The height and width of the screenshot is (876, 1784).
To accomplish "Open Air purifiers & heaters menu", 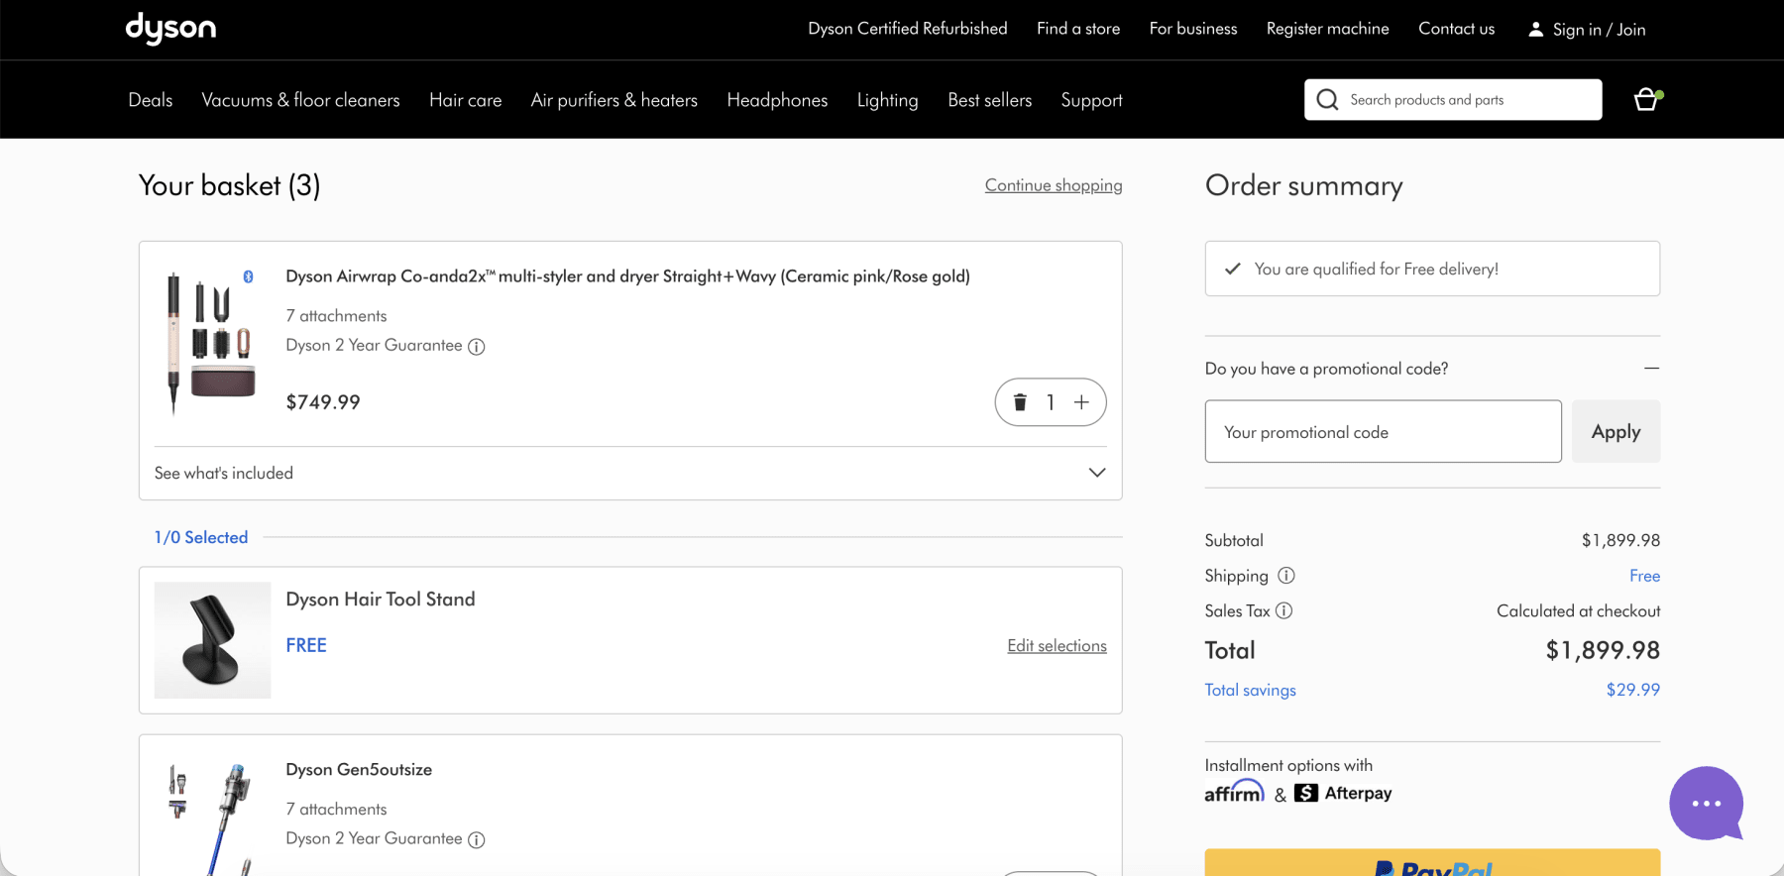I will click(x=614, y=100).
